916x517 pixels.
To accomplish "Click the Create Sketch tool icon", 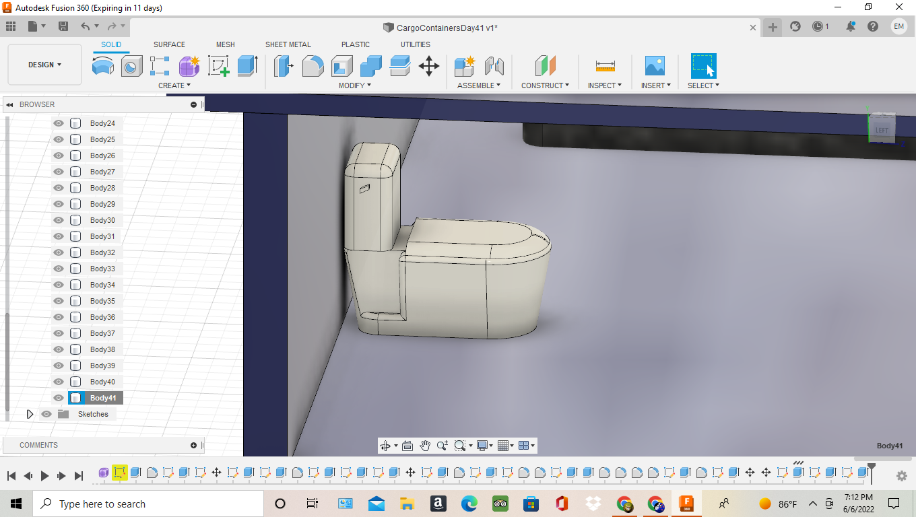I will pyautogui.click(x=219, y=66).
